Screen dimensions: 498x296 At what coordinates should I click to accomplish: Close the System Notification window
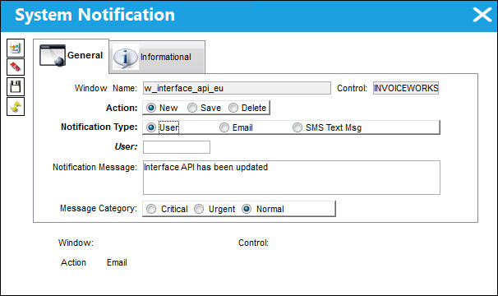482,15
